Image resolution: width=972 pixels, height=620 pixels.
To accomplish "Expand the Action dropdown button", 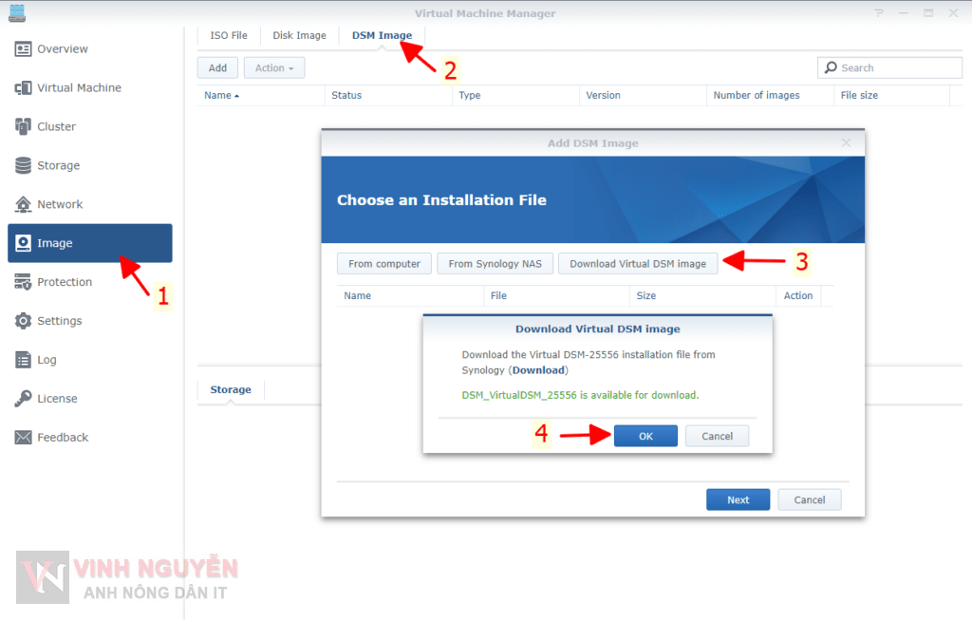I will 273,68.
